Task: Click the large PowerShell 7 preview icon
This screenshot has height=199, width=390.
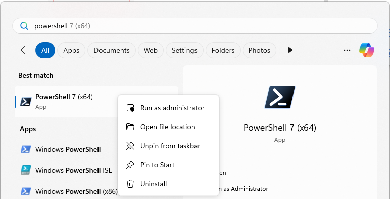Action: (x=280, y=97)
